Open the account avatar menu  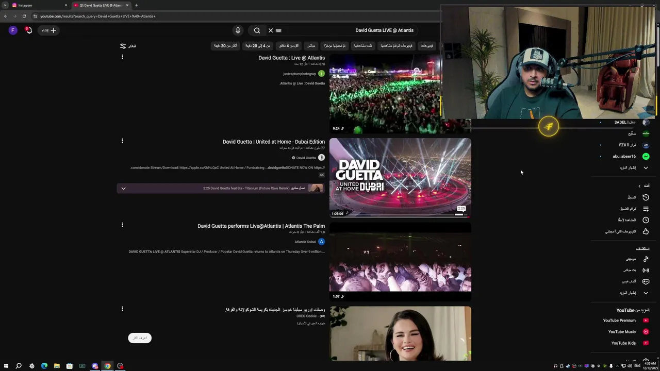(x=13, y=30)
